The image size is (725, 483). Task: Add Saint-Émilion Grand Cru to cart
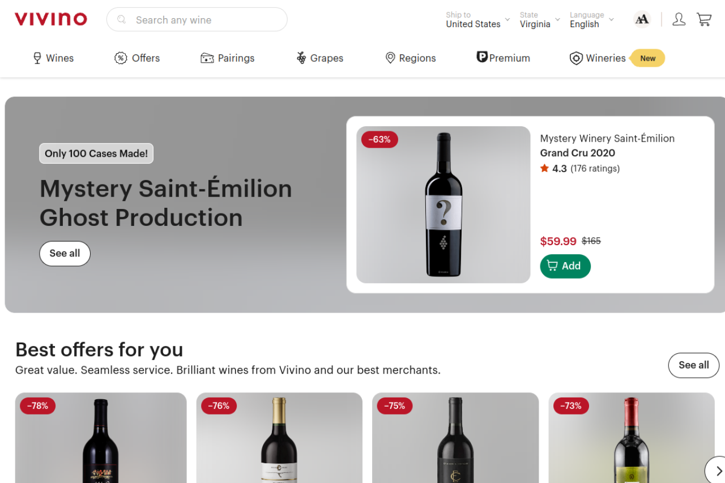565,266
